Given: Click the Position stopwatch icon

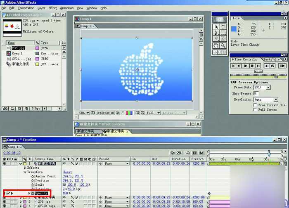Looking at the screenshot, I should click(x=33, y=180).
